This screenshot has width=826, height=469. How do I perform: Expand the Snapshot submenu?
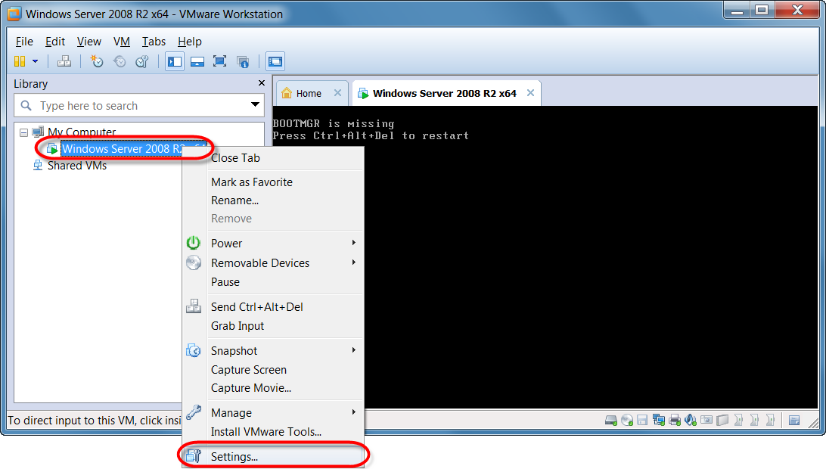point(273,350)
